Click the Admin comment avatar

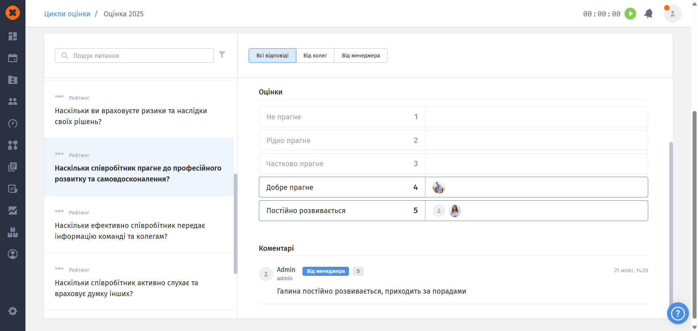(x=266, y=274)
